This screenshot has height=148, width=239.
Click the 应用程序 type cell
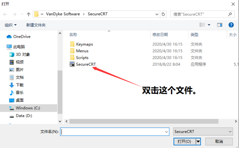198,64
